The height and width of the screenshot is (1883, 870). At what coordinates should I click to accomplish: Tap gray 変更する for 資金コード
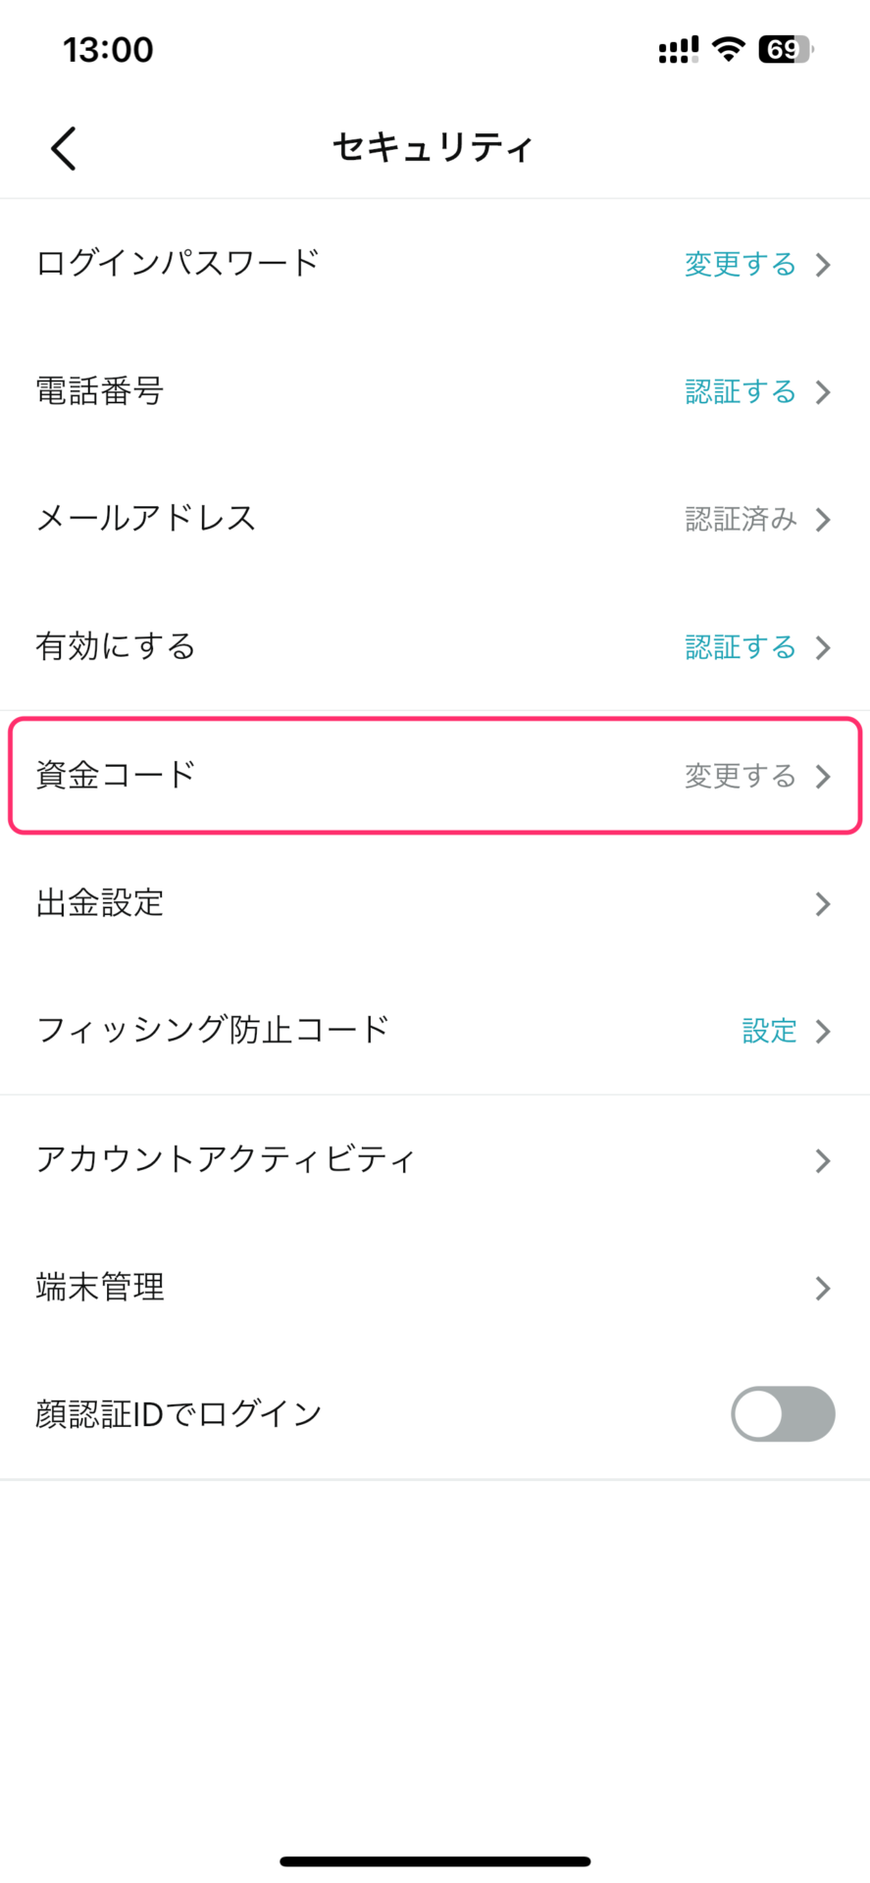click(741, 776)
